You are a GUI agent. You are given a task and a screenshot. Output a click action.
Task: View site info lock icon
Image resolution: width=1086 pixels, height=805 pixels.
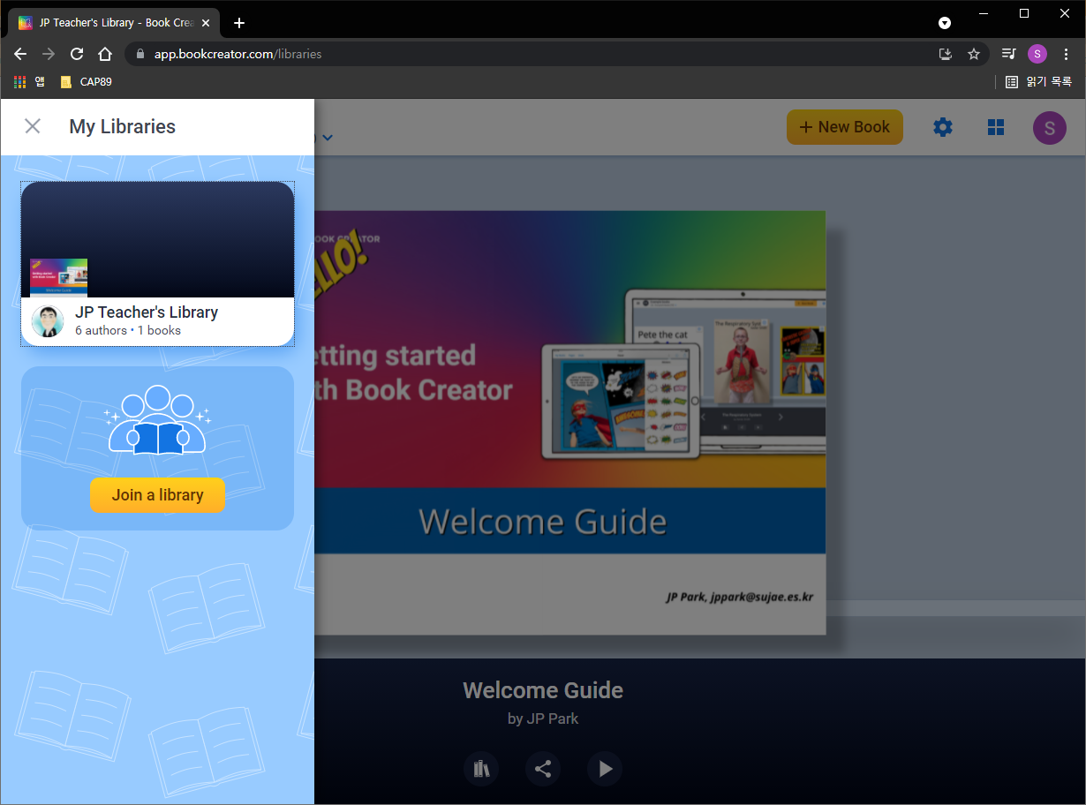click(x=140, y=54)
